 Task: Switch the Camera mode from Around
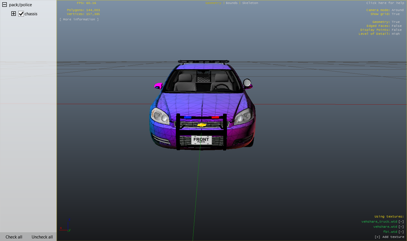point(397,10)
